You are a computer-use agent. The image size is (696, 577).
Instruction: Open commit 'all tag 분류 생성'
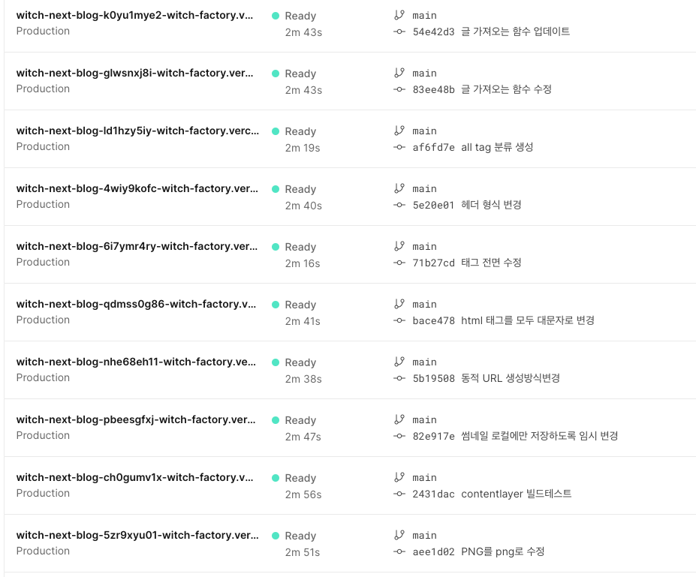tap(496, 147)
